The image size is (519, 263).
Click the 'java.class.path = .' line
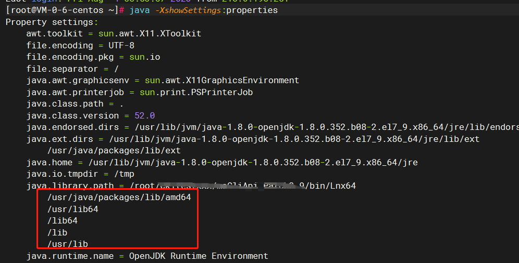tap(75, 104)
